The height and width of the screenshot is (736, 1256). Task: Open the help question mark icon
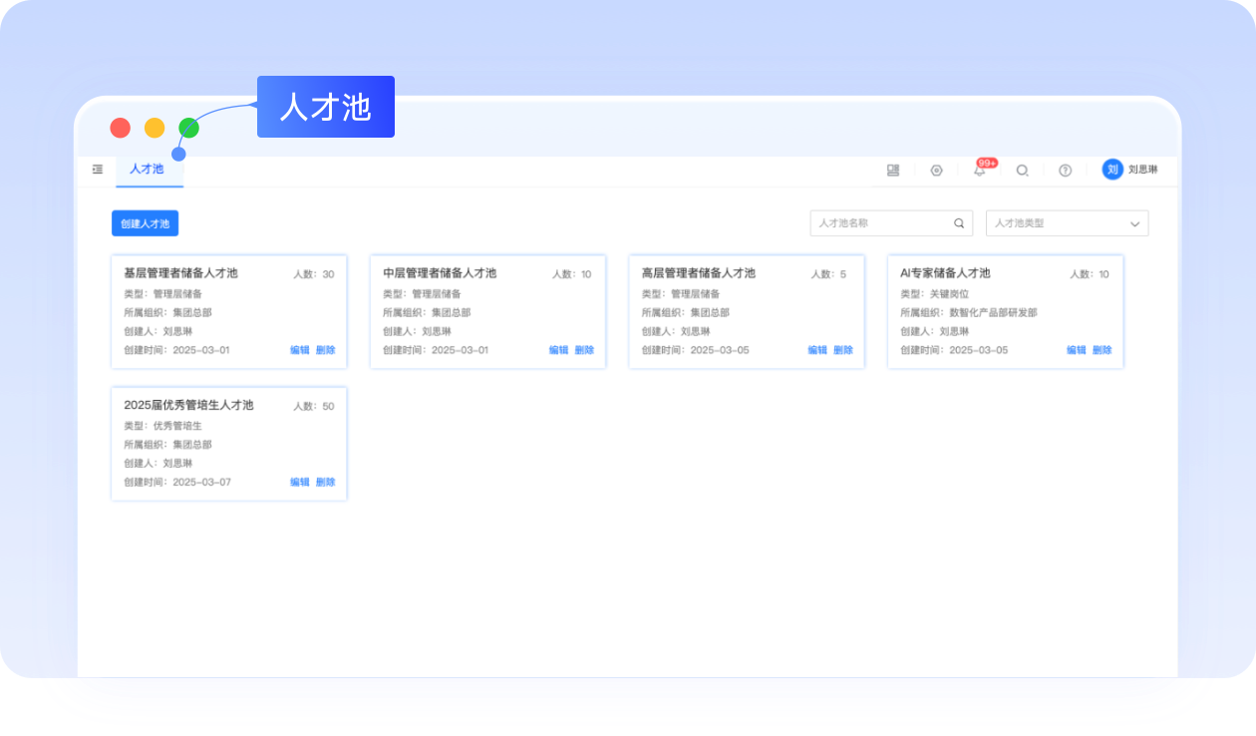1065,171
